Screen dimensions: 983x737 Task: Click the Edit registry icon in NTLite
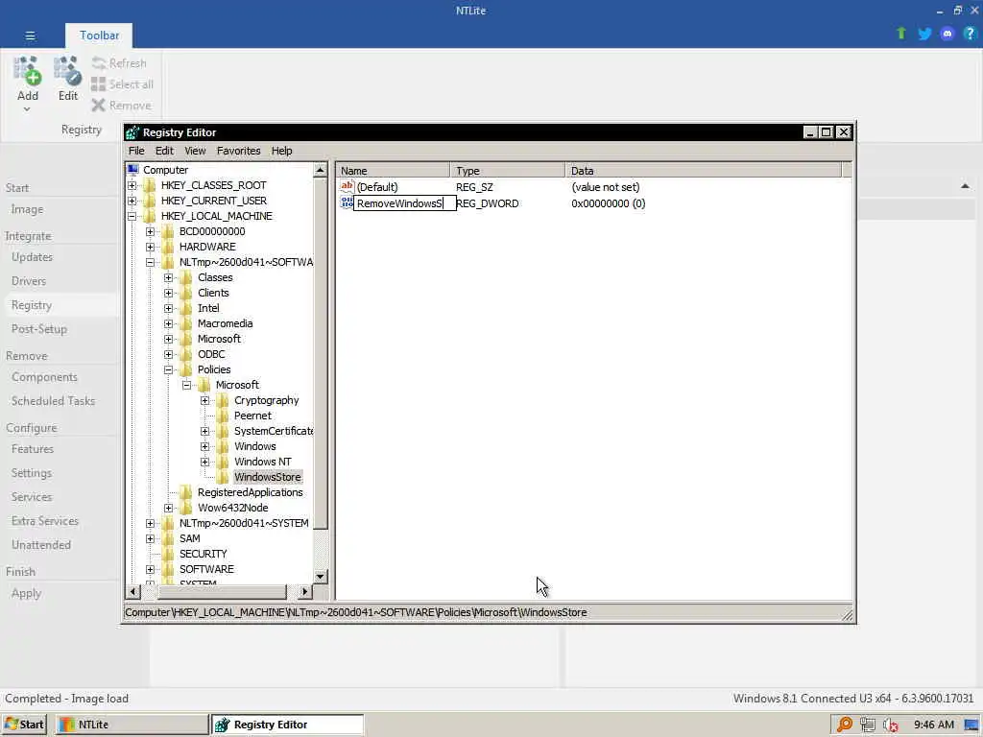[68, 71]
